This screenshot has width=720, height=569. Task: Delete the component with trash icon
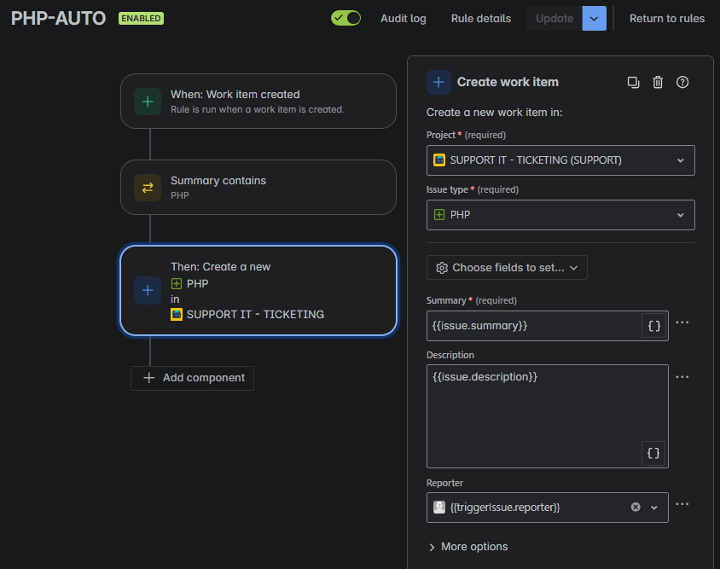[x=658, y=82]
